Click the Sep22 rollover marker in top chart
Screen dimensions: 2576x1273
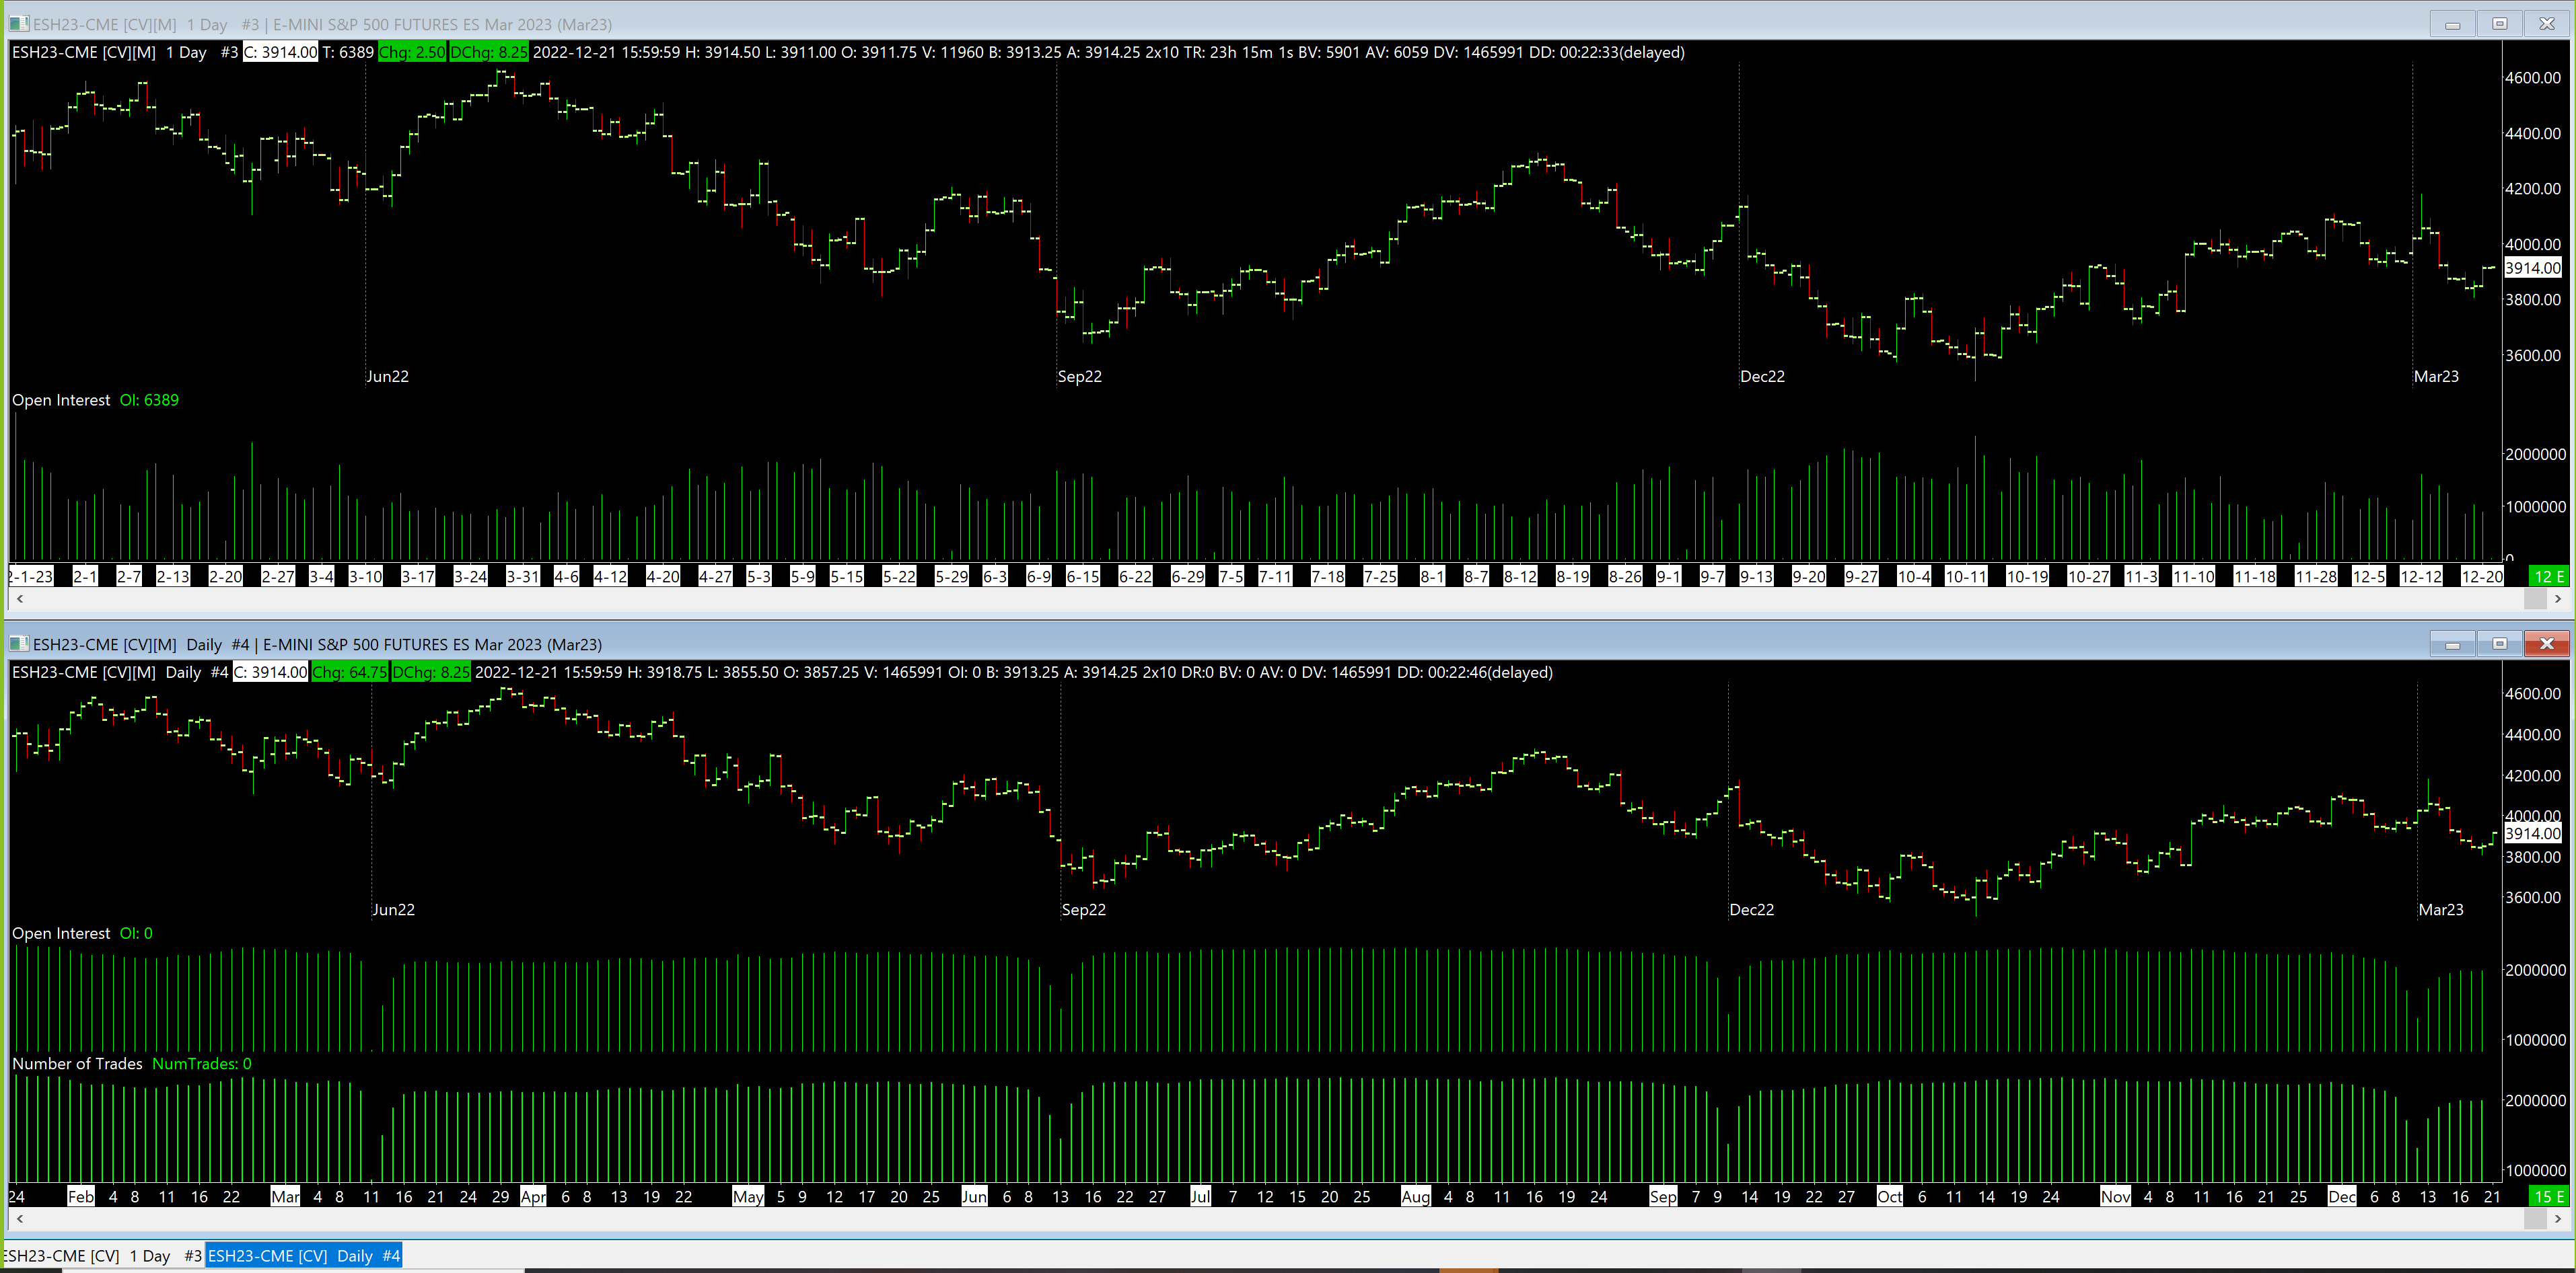click(1079, 377)
